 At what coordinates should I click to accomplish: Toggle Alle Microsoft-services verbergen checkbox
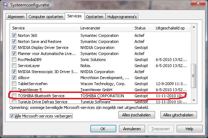[12, 116]
